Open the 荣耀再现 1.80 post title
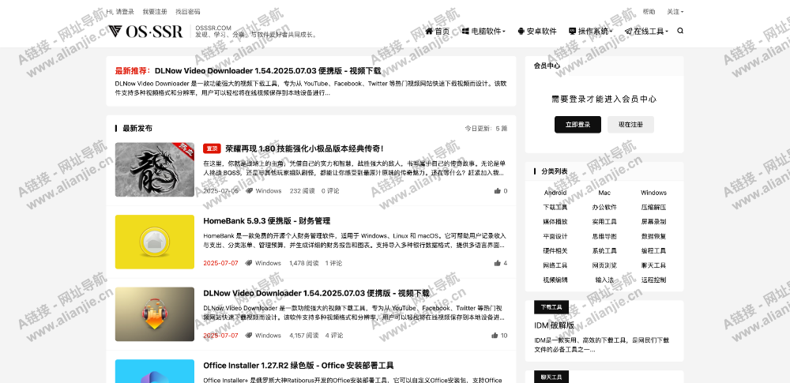This screenshot has height=383, width=790. click(304, 148)
